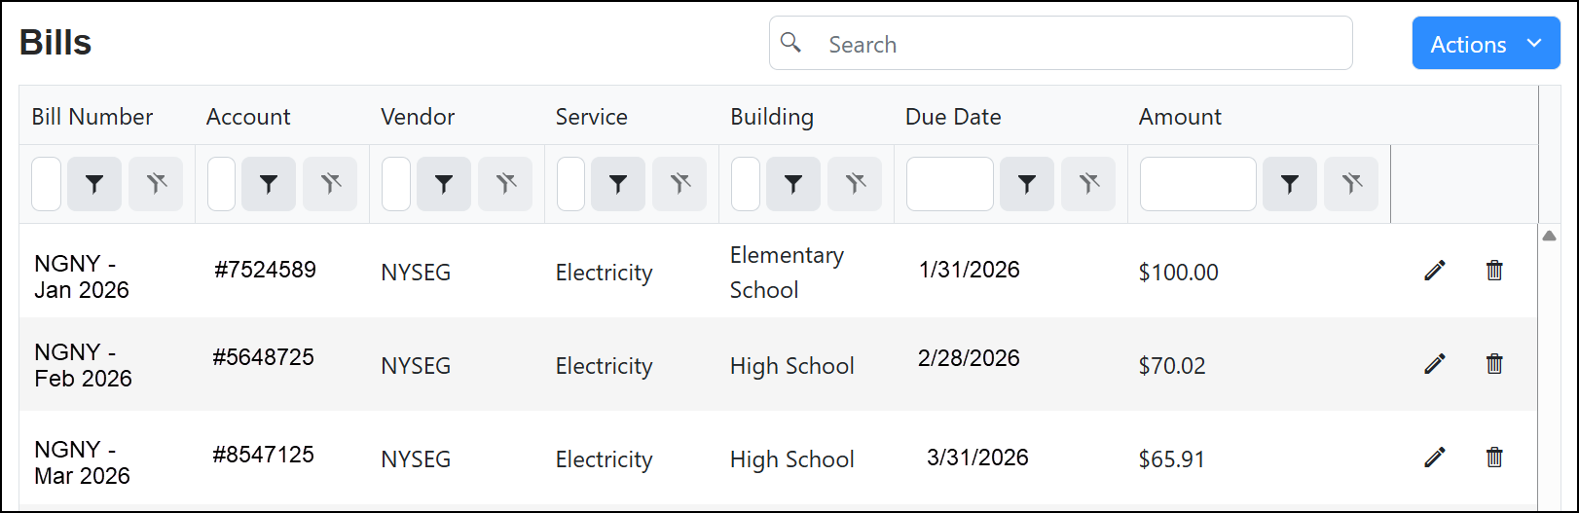Viewport: 1579px width, 513px height.
Task: Apply the Amount column filter
Action: click(x=1290, y=184)
